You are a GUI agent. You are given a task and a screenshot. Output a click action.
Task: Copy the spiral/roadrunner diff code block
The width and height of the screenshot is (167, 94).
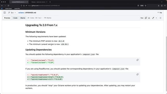(x=138, y=74)
